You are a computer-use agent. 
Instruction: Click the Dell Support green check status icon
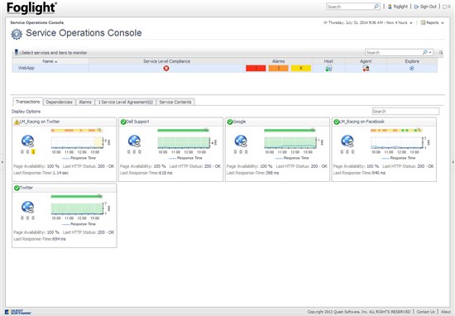click(x=123, y=122)
